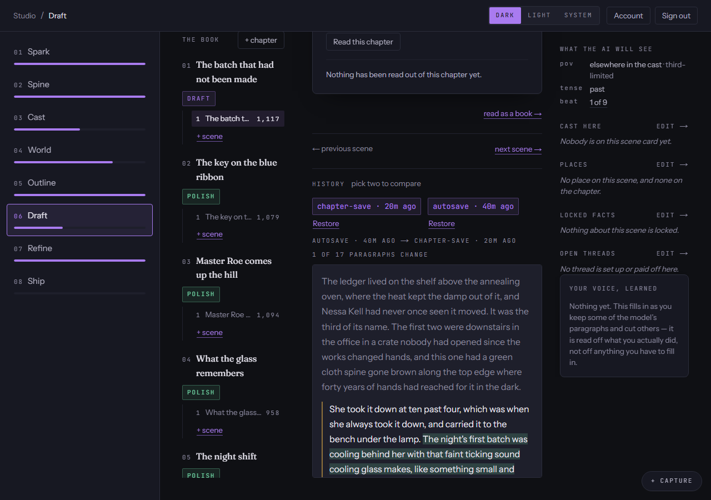
Task: Select the Master Roe scene with 1,094 words
Action: [x=238, y=314]
